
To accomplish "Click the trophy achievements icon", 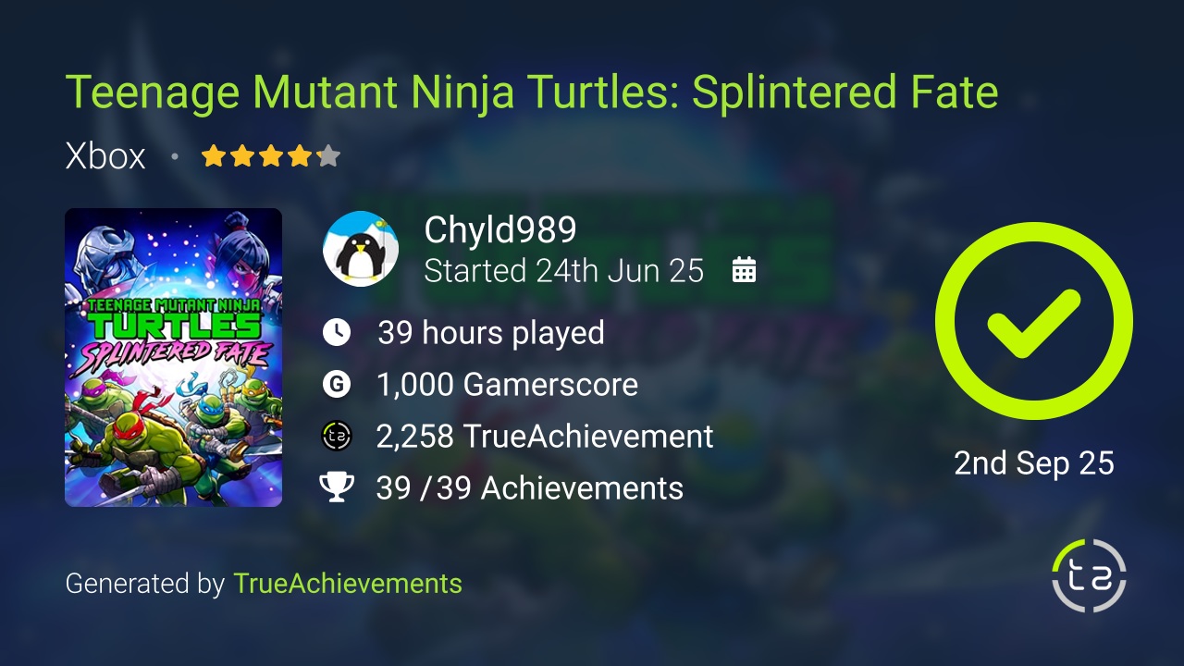I will click(337, 487).
